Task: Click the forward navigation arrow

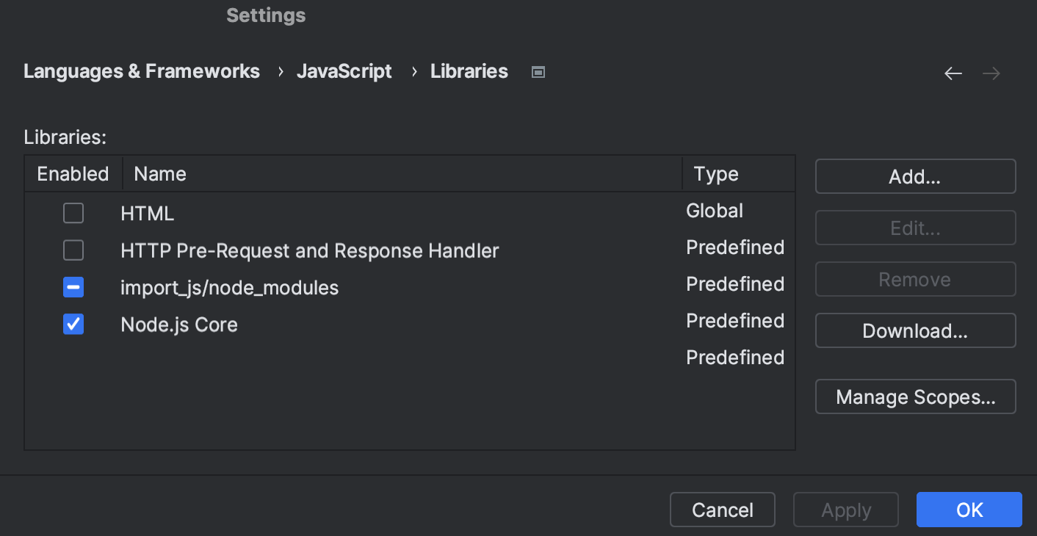Action: [991, 73]
